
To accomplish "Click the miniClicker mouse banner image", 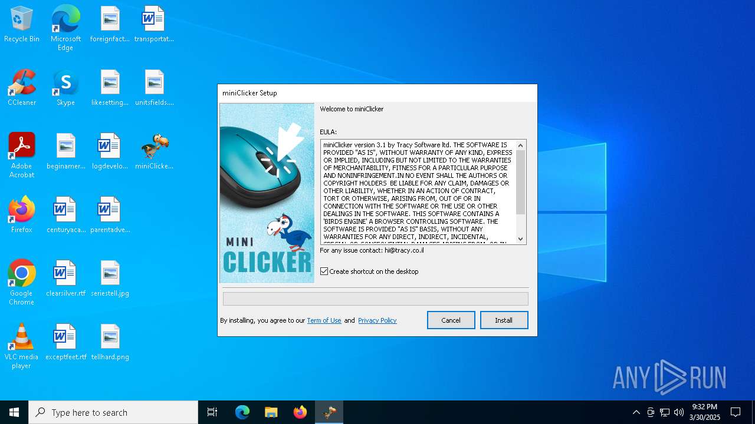I will (x=267, y=193).
